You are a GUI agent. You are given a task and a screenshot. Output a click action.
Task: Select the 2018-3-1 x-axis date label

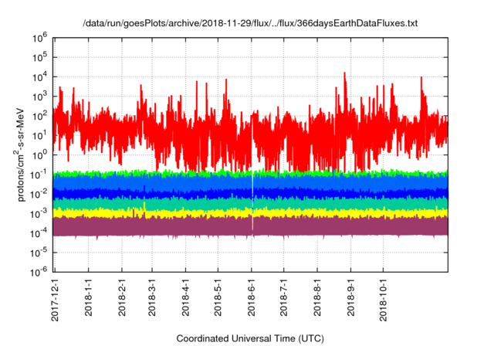152,297
